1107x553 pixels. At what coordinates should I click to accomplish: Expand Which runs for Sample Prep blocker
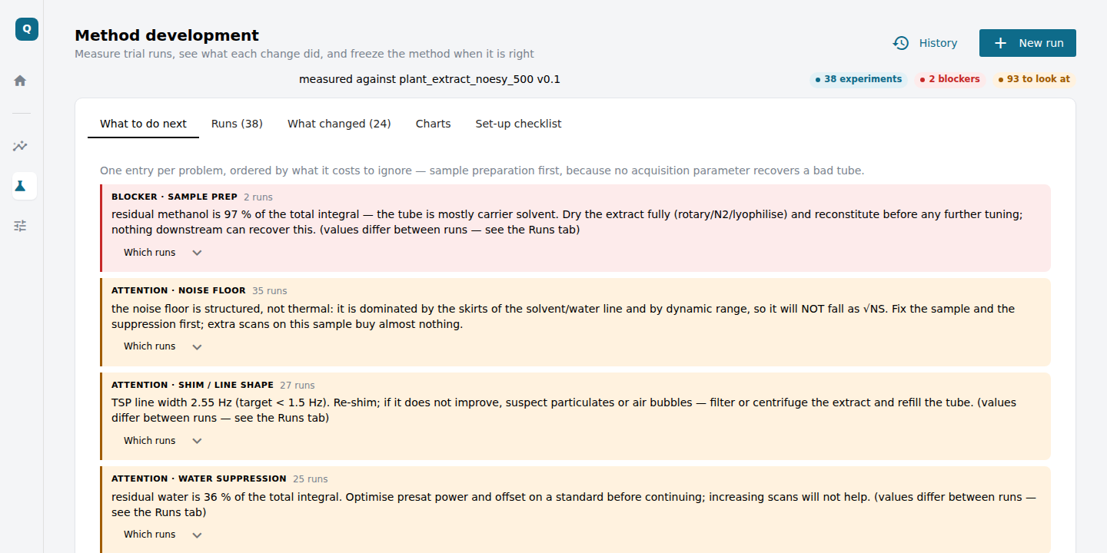(x=163, y=253)
